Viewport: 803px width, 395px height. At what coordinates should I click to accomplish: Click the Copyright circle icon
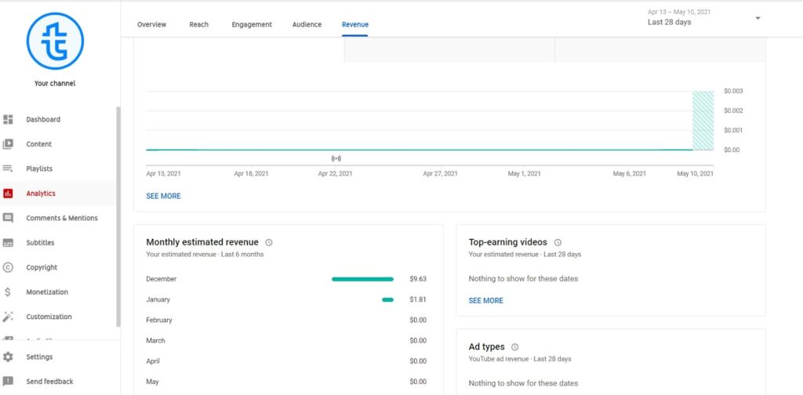click(9, 267)
